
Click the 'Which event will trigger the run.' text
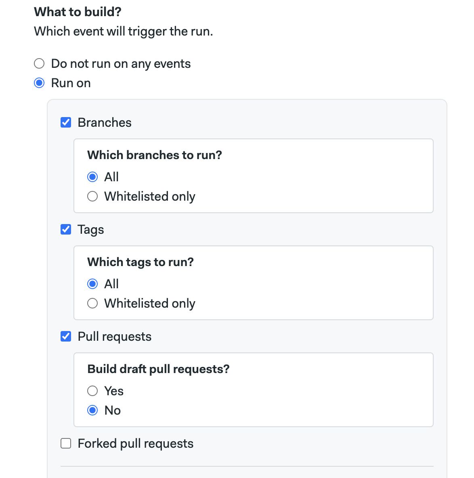click(123, 31)
